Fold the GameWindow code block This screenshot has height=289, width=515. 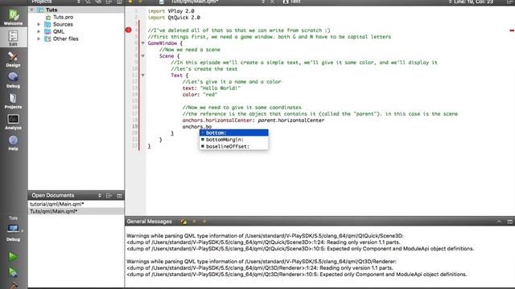[143, 43]
